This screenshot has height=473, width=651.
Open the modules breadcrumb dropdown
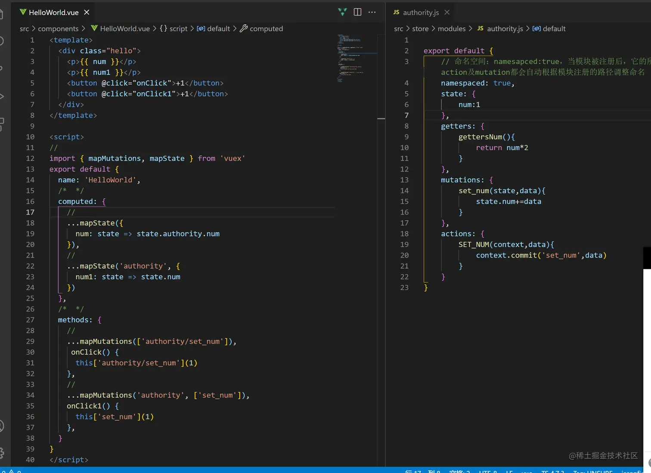click(452, 29)
